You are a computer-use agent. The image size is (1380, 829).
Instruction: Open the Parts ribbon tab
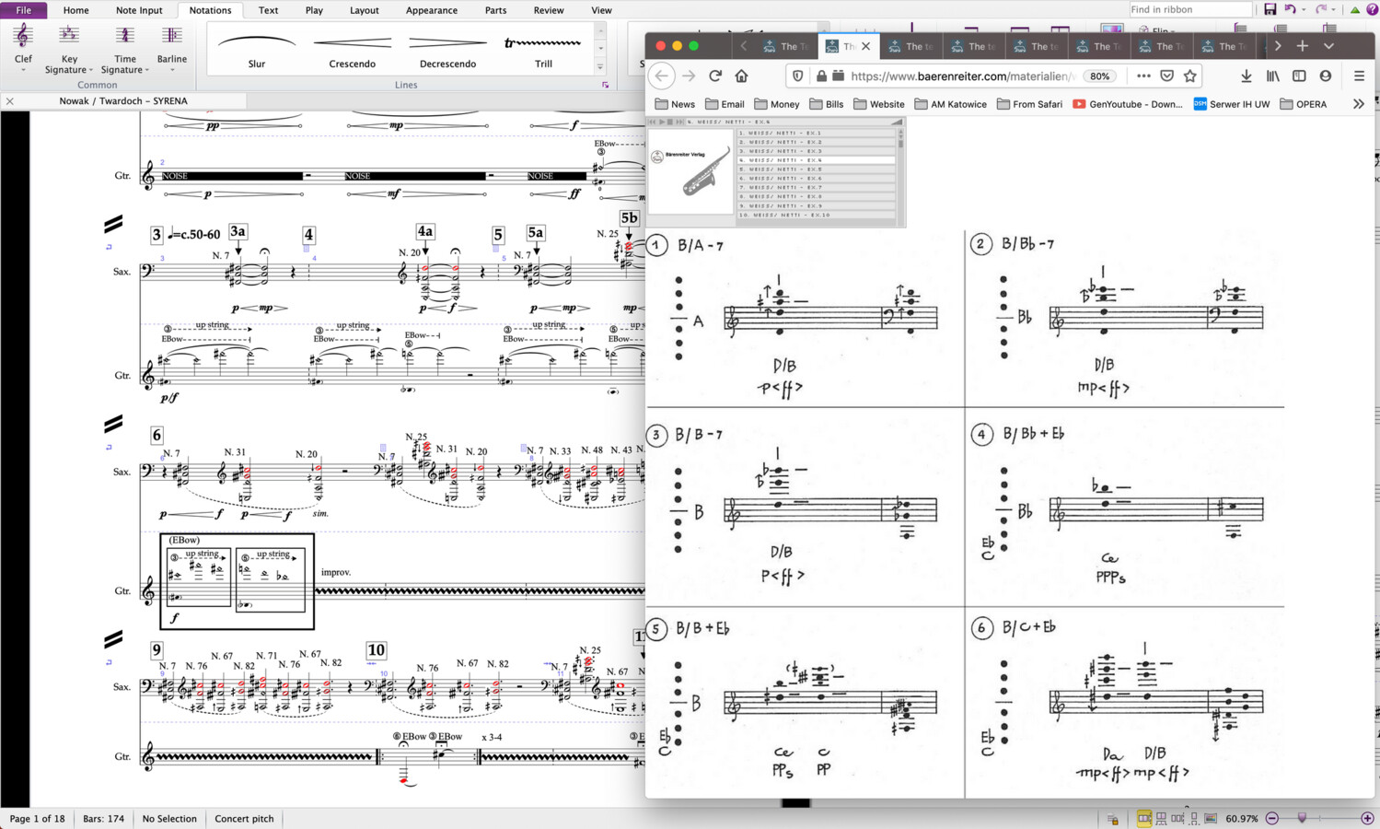coord(495,10)
